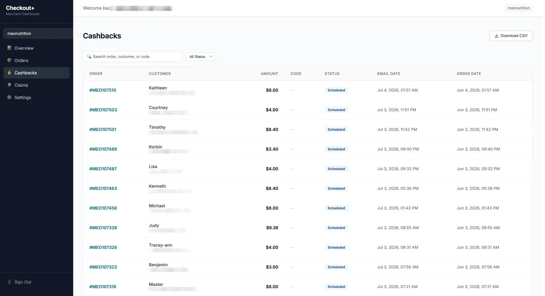This screenshot has width=545, height=296.
Task: Click customer name Tracey-ann
Action: pyautogui.click(x=160, y=245)
